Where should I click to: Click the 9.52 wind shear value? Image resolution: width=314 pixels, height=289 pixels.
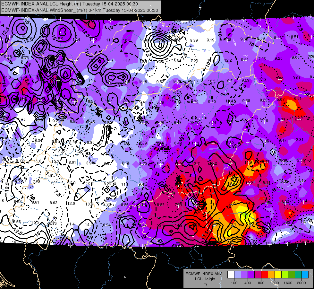coord(160,82)
